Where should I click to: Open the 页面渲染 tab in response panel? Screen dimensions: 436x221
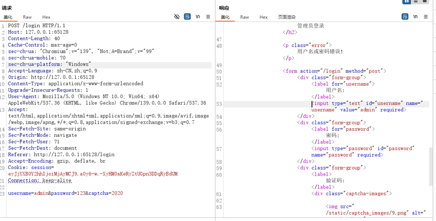[x=287, y=17]
